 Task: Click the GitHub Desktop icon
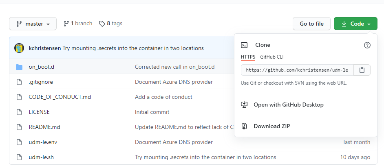tap(245, 105)
